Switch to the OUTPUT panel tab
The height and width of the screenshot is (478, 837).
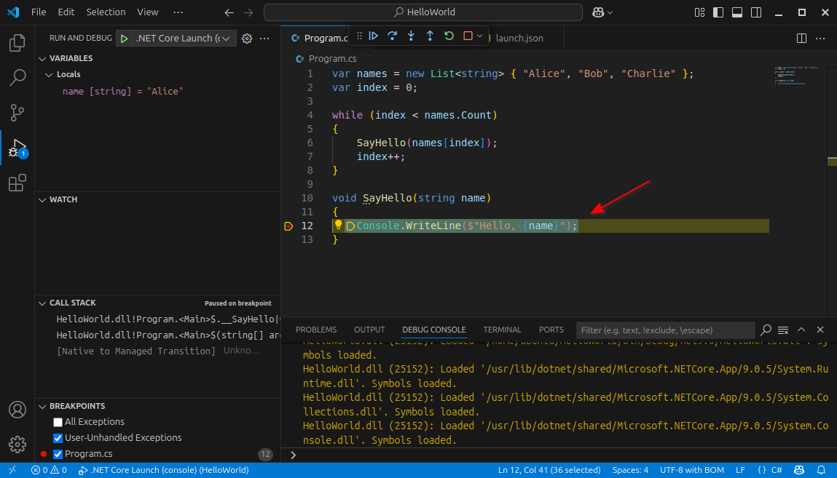pos(369,330)
